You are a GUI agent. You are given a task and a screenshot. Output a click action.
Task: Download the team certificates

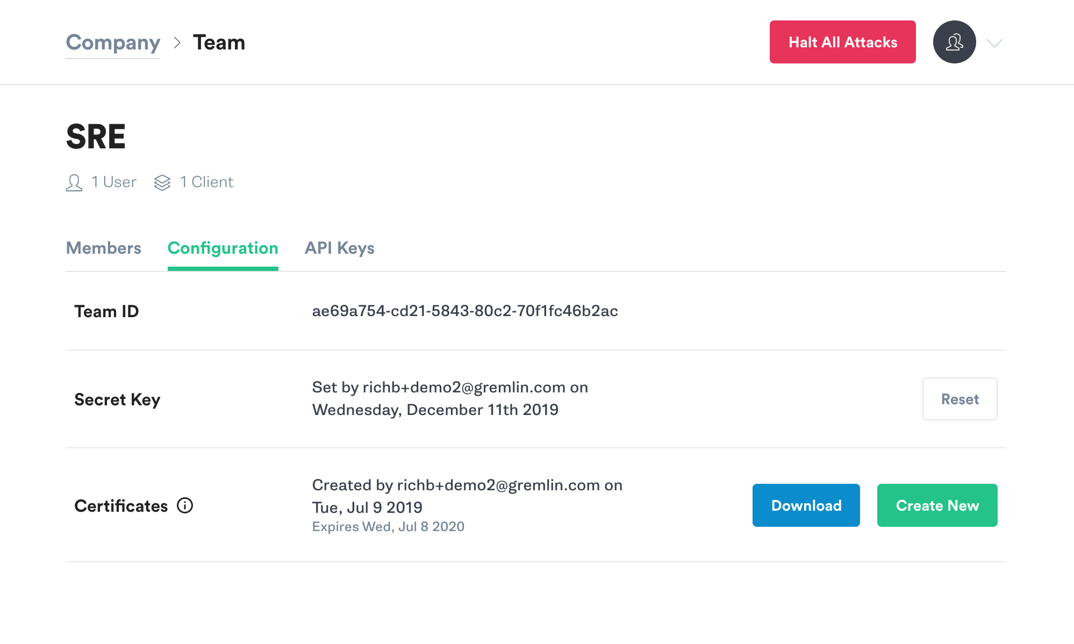tap(806, 504)
